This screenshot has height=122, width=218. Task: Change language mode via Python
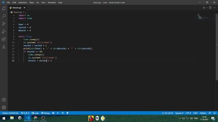[x=203, y=113]
